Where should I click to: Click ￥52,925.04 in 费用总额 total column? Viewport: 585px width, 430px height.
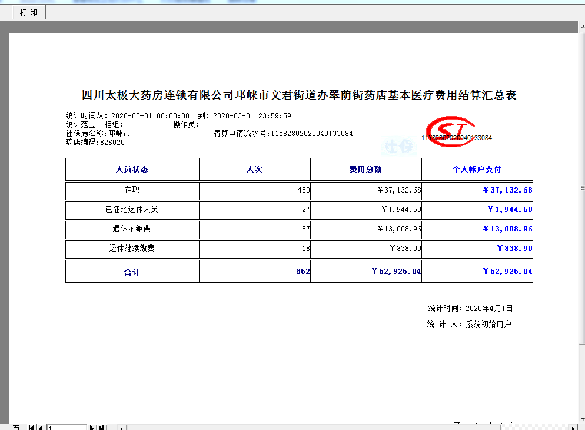(365, 272)
